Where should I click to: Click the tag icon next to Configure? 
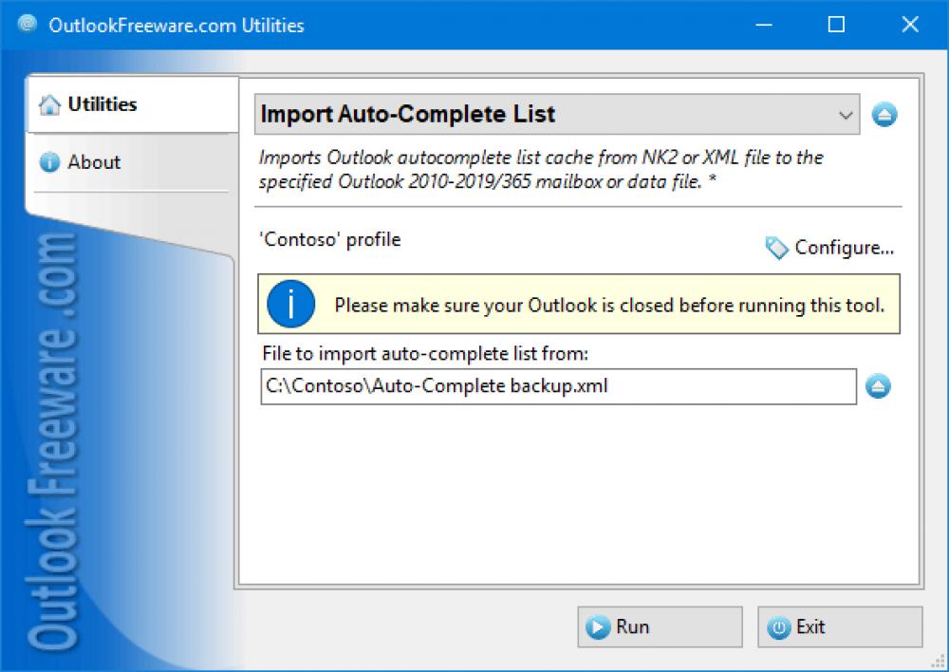tap(776, 247)
